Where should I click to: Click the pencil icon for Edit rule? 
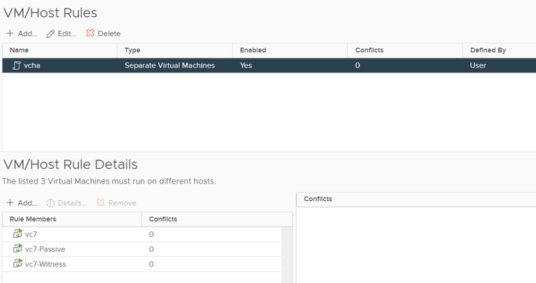50,34
